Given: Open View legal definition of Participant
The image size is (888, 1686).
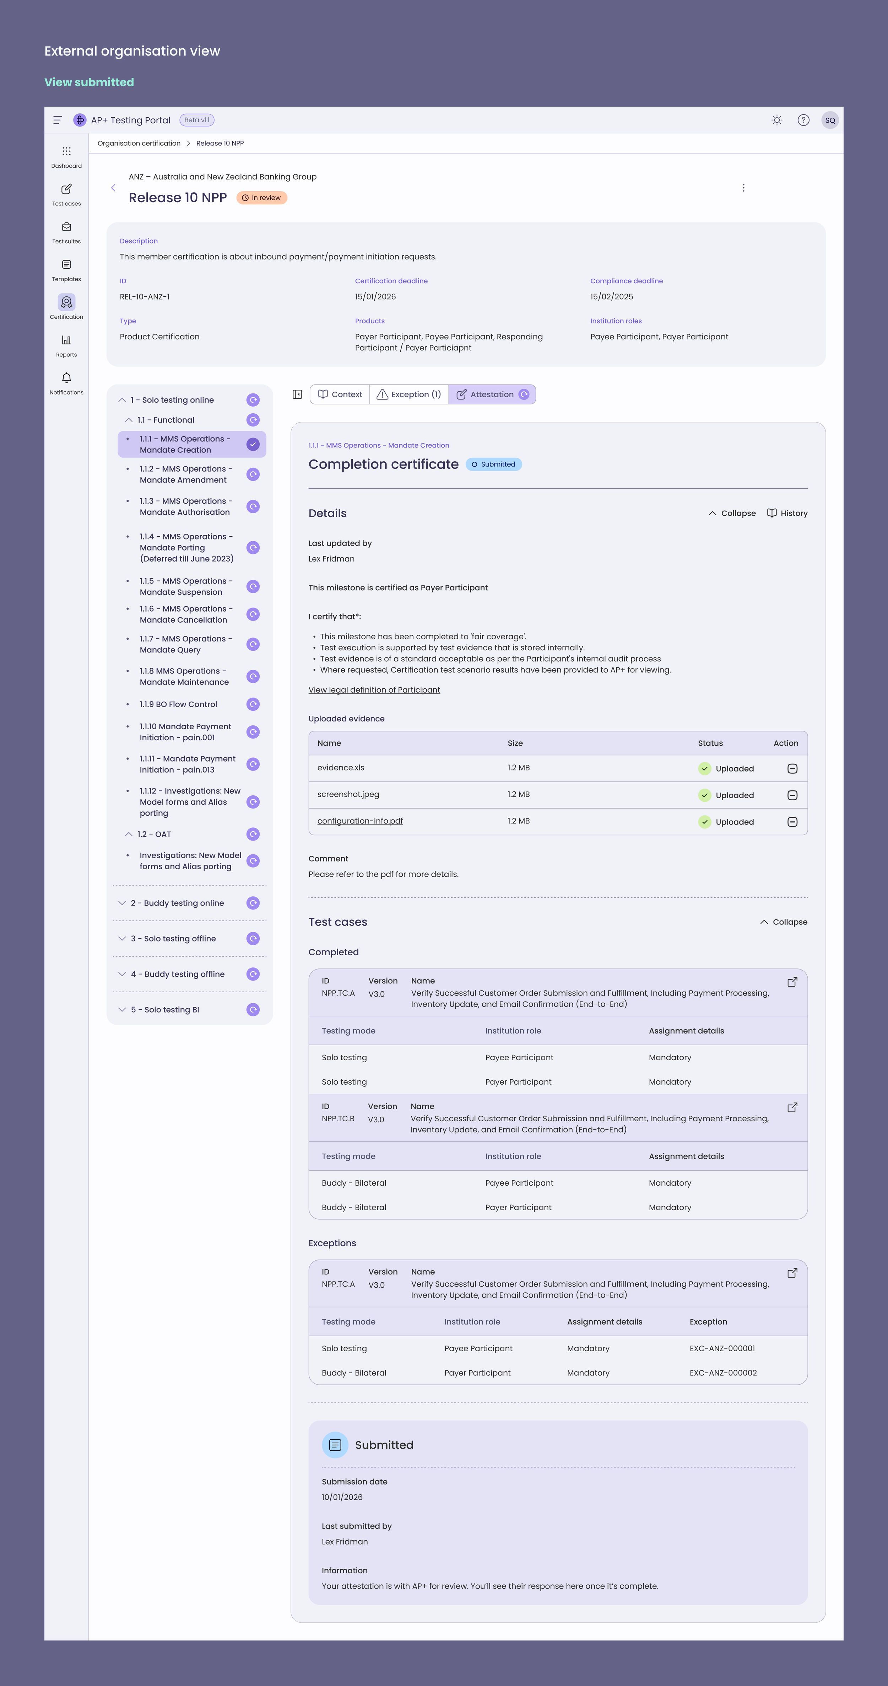Looking at the screenshot, I should click(x=374, y=689).
